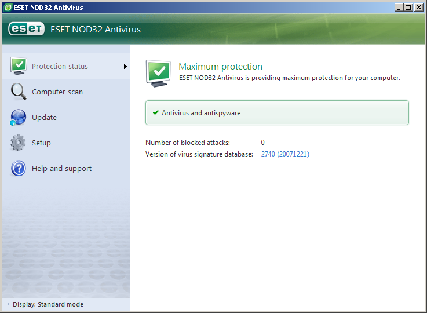Minimize the ESET NOD32 Antivirus window
427x313 pixels.
(399, 8)
